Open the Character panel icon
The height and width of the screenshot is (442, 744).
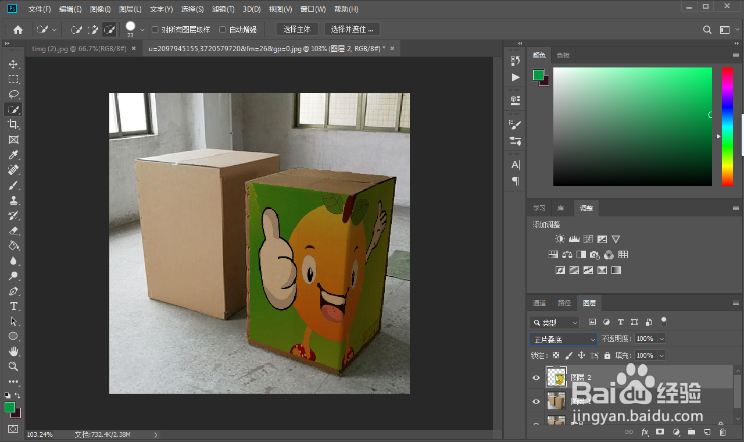[x=515, y=165]
